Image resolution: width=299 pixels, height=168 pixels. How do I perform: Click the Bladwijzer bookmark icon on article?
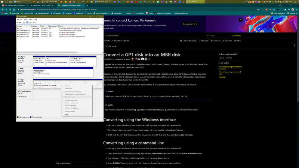pos(199,40)
